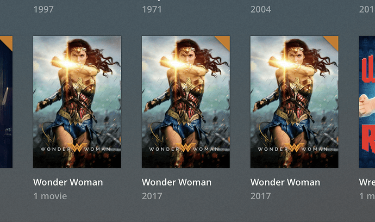Click the cut-off '201' year at top right
The height and width of the screenshot is (222, 375).
[367, 9]
